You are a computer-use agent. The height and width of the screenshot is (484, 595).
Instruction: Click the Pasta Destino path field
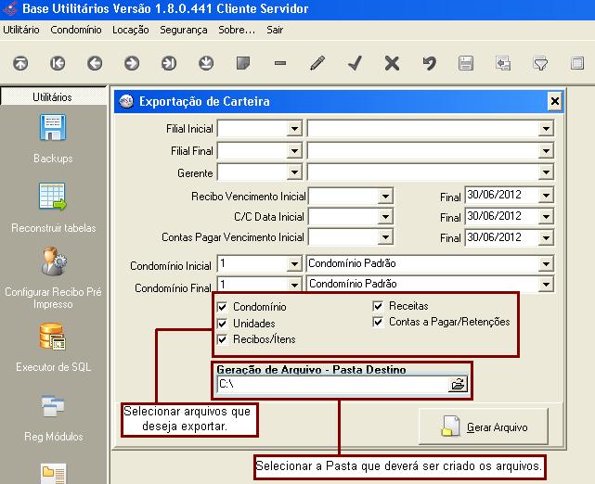[x=330, y=384]
